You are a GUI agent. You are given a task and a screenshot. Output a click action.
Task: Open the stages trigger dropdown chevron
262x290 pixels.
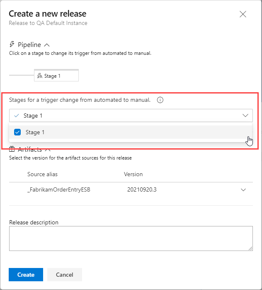(245, 116)
